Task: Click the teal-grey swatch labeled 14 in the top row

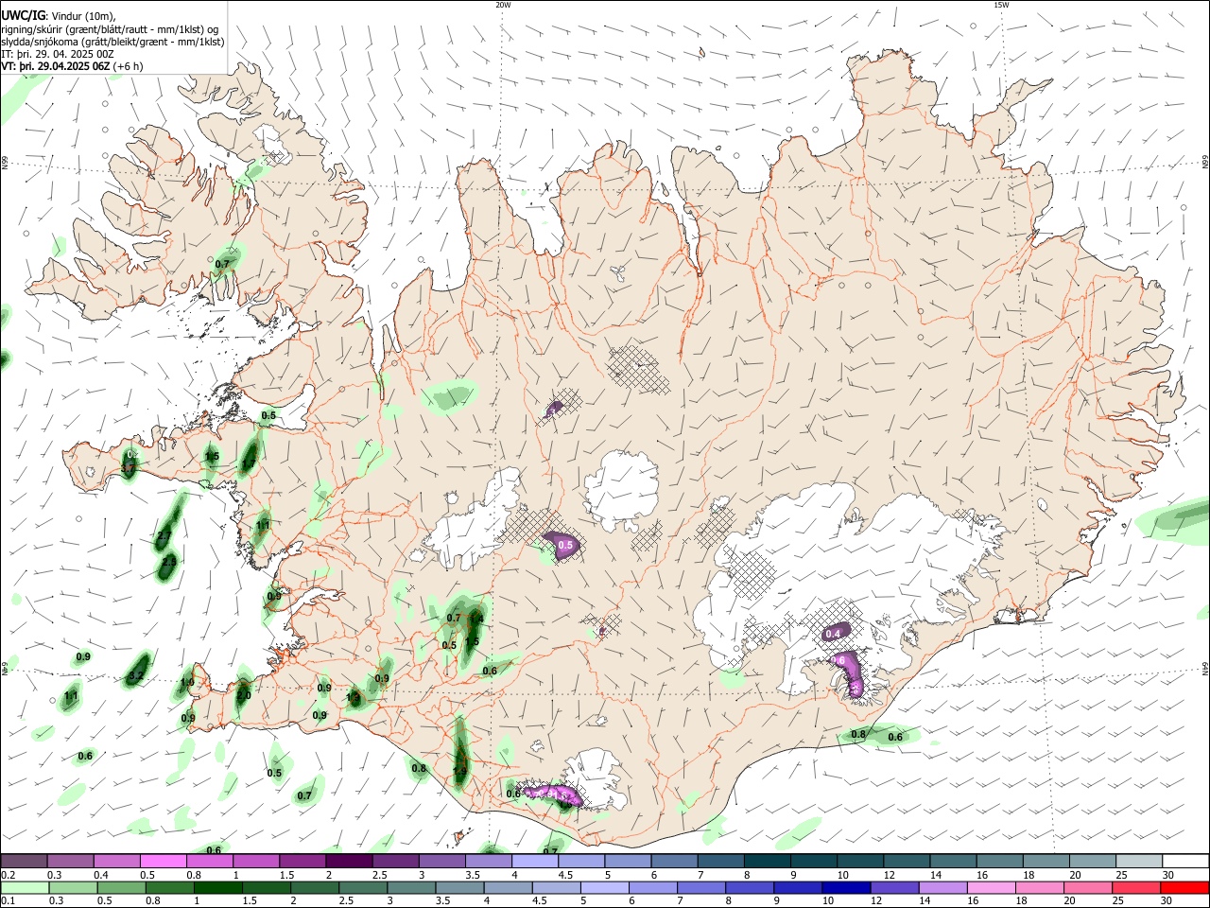Action: coord(952,861)
